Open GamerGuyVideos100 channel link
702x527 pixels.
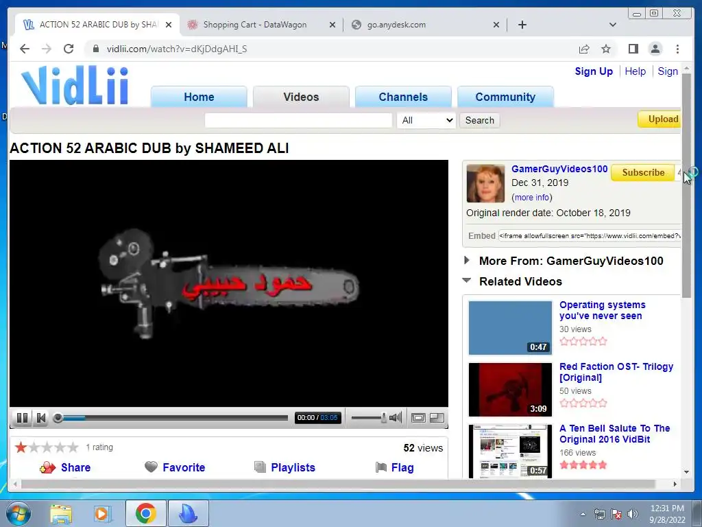pyautogui.click(x=559, y=169)
